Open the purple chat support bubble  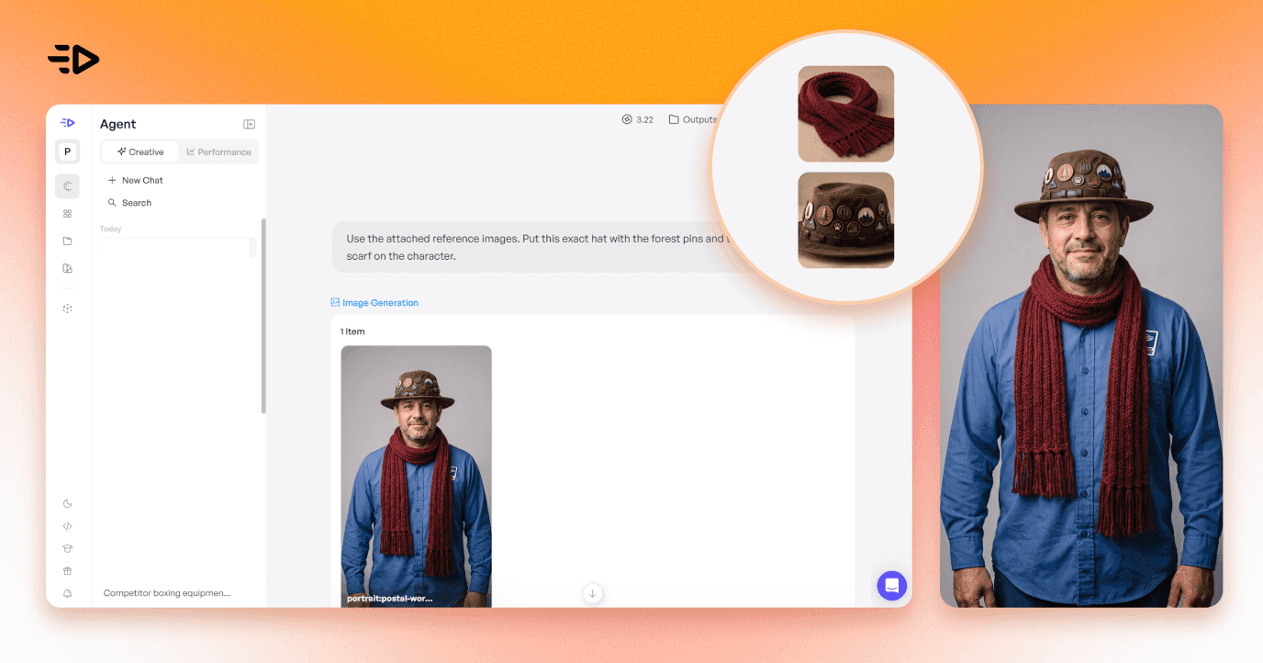891,585
